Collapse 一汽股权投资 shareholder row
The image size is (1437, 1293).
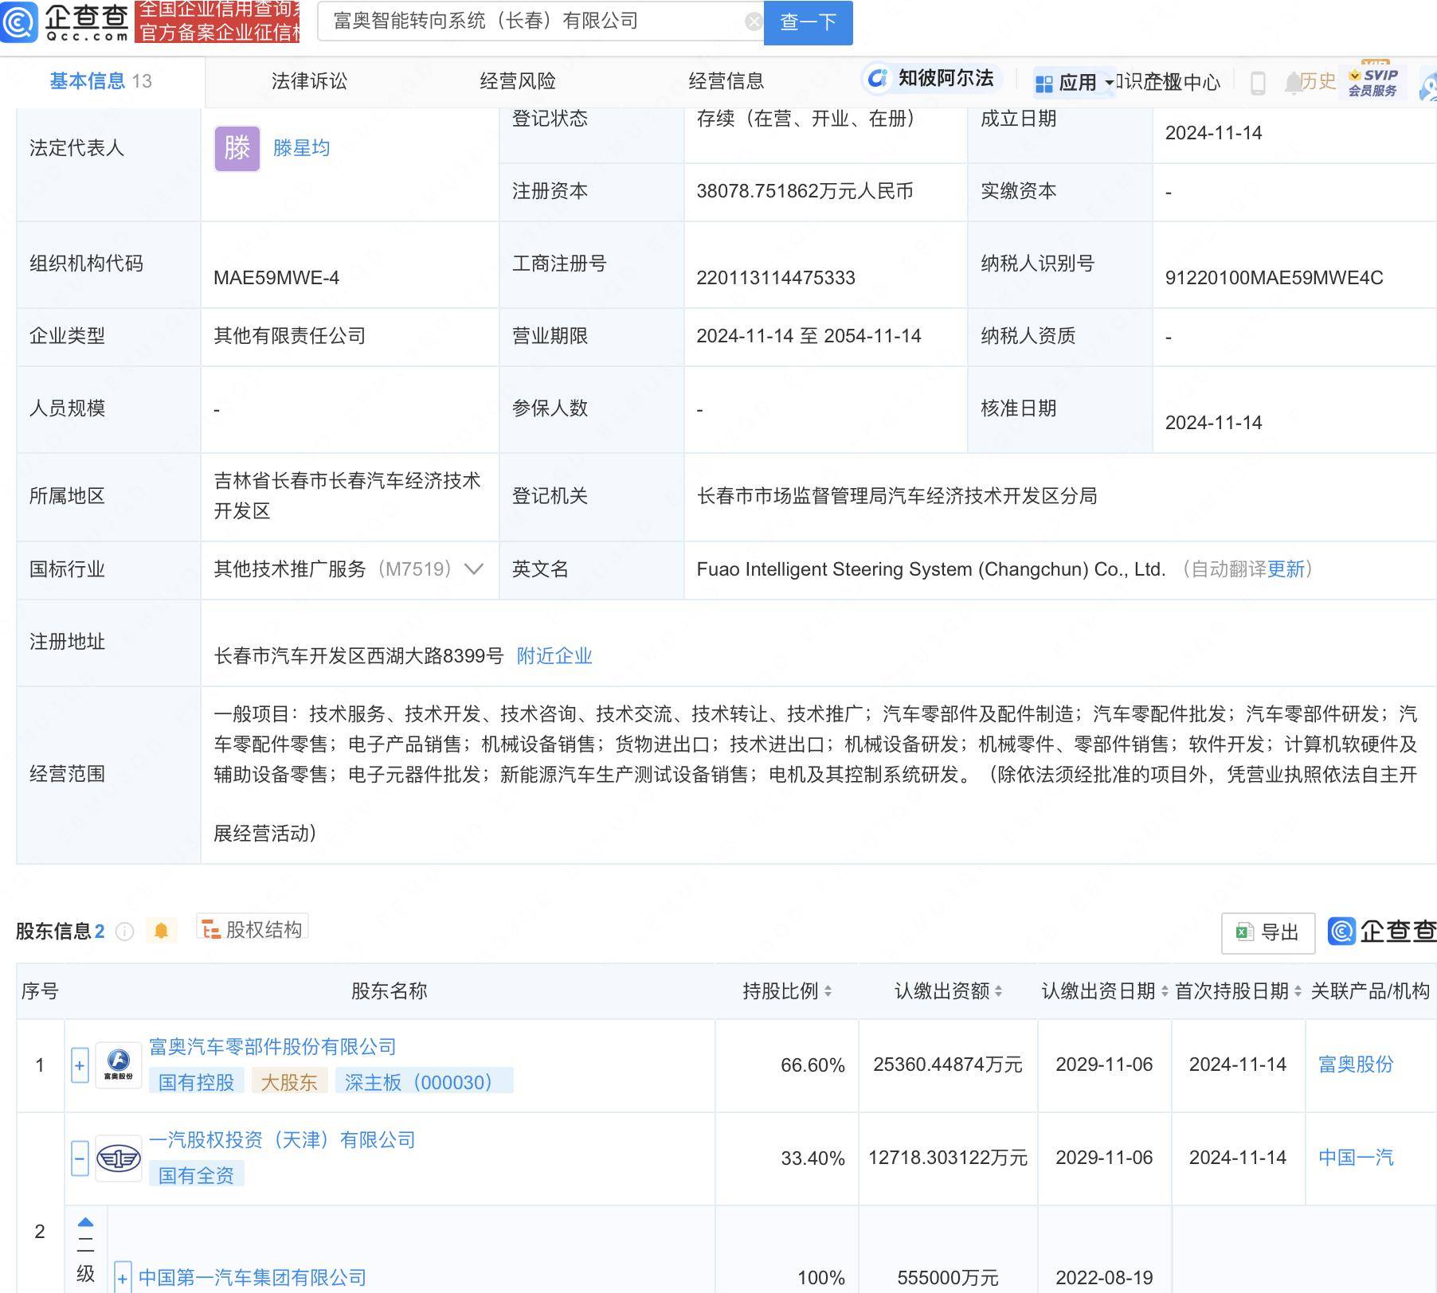click(x=80, y=1158)
